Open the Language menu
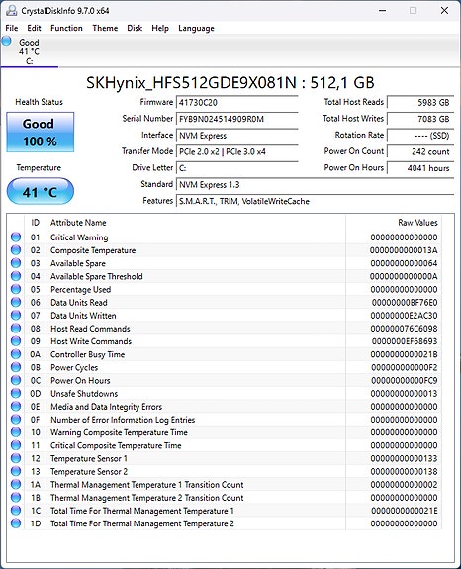Viewport: 461px width, 569px height. click(196, 28)
